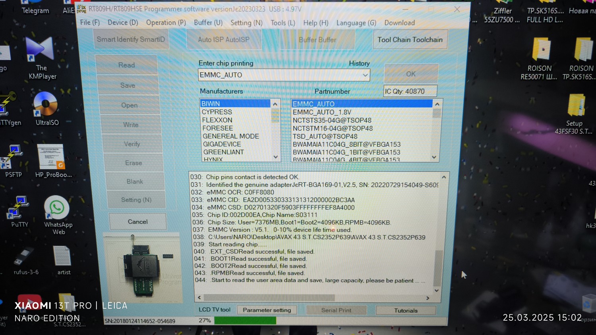Click the Blank check button
596x335 pixels.
[135, 181]
